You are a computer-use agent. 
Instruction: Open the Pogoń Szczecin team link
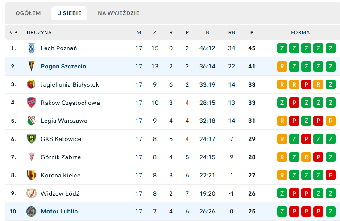coord(63,66)
